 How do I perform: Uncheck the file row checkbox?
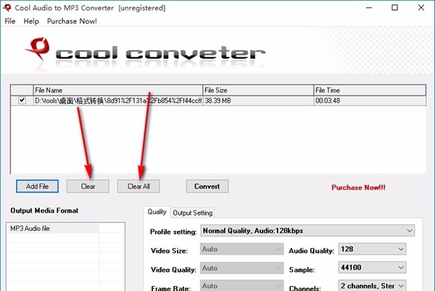(x=22, y=100)
